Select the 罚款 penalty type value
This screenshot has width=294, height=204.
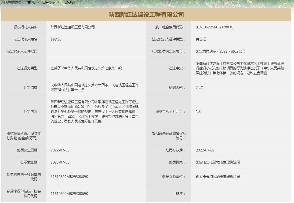coord(199,87)
